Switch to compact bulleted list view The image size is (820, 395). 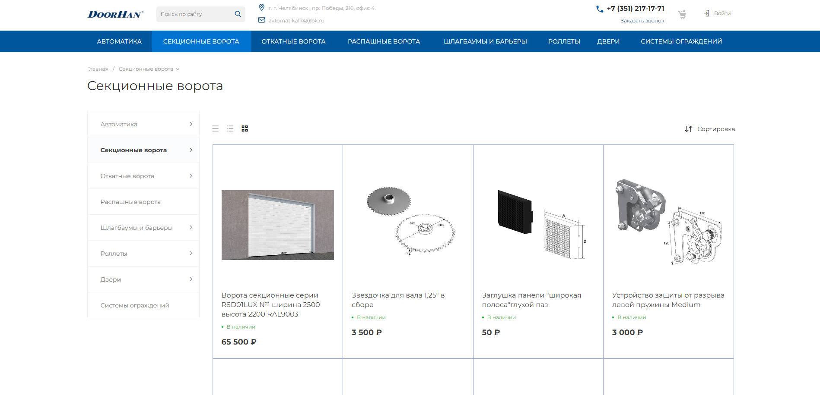230,129
